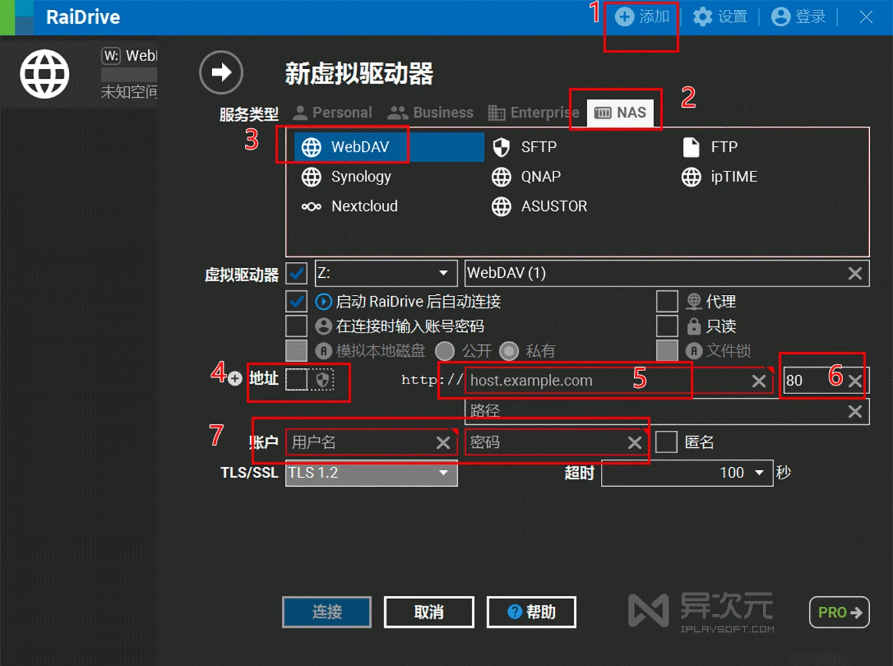The width and height of the screenshot is (893, 666).
Task: Switch to the NAS service tab
Action: pyautogui.click(x=621, y=112)
